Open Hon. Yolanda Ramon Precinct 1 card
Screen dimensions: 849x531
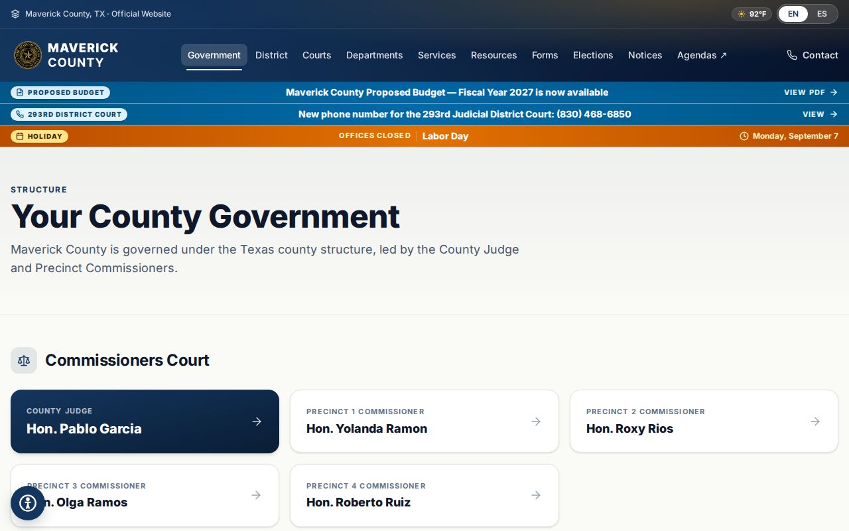click(424, 421)
